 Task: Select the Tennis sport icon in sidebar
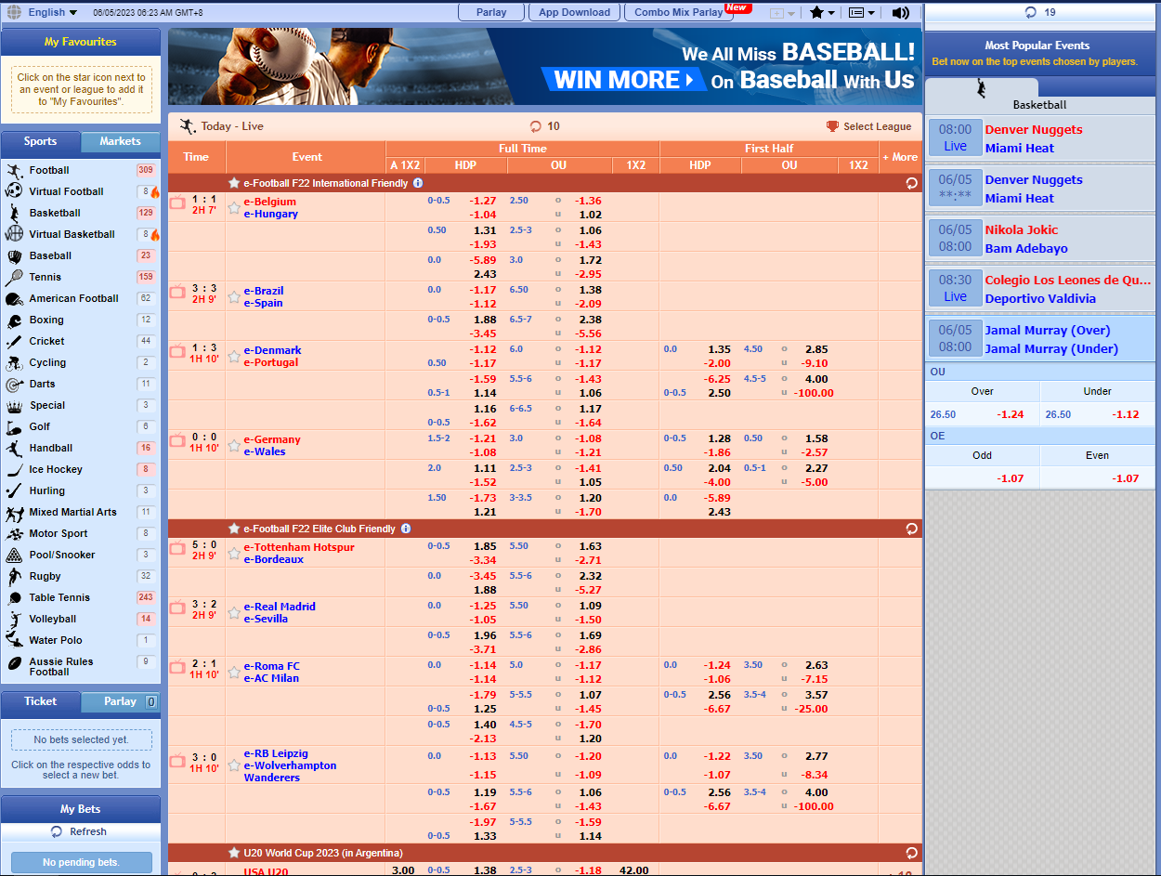tap(14, 277)
